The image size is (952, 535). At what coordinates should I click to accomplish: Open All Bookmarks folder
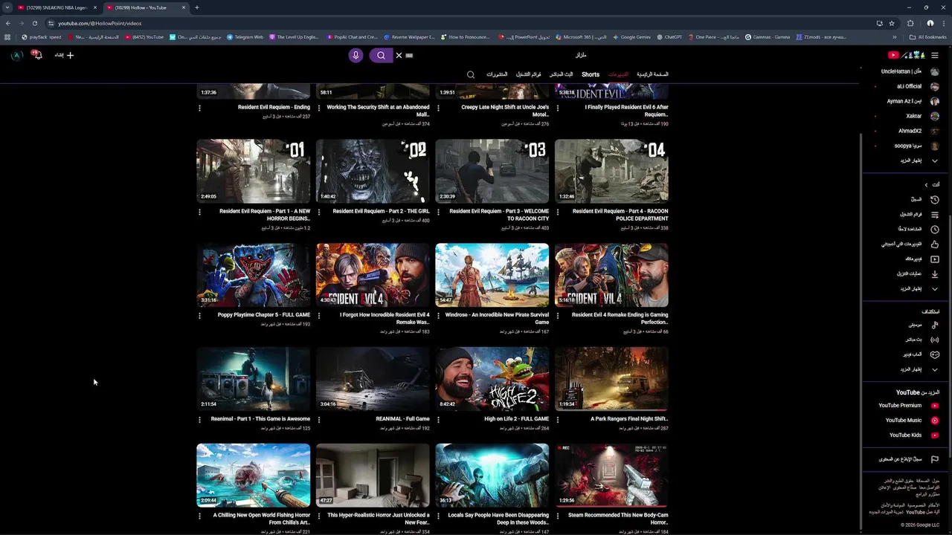[928, 37]
